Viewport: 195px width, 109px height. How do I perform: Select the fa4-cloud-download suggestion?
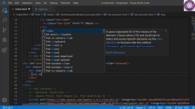click(73, 56)
